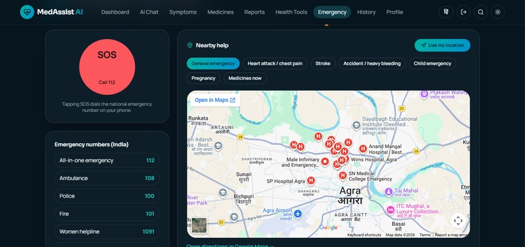Screen dimensions: 525x247
Task: Go to the AI Chat tab
Action: [x=149, y=12]
